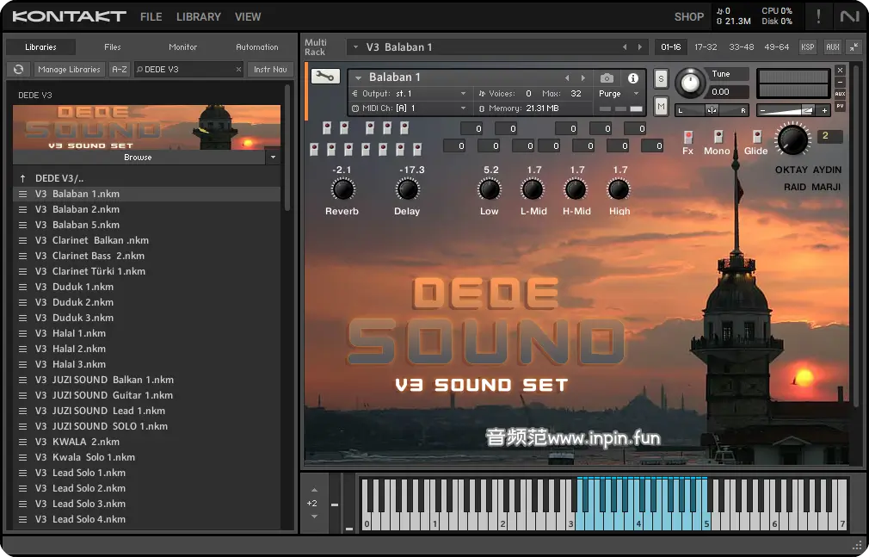The image size is (869, 557).
Task: Click the NI logo icon
Action: 850,16
